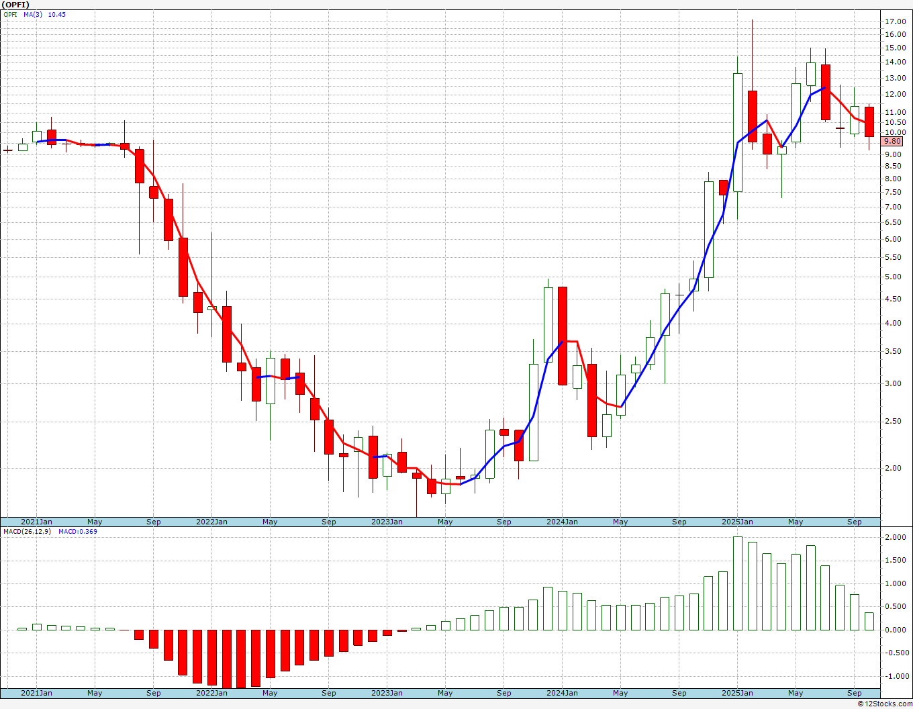The image size is (913, 709).
Task: Click 2025Jan on the MACD panel time axis
Action: 737,693
